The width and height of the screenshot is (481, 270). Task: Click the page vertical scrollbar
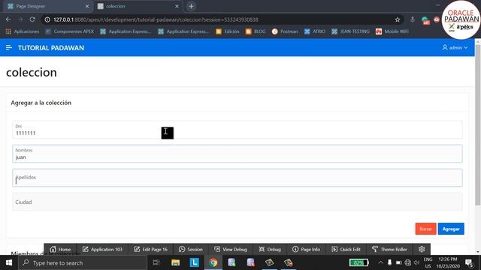478,125
